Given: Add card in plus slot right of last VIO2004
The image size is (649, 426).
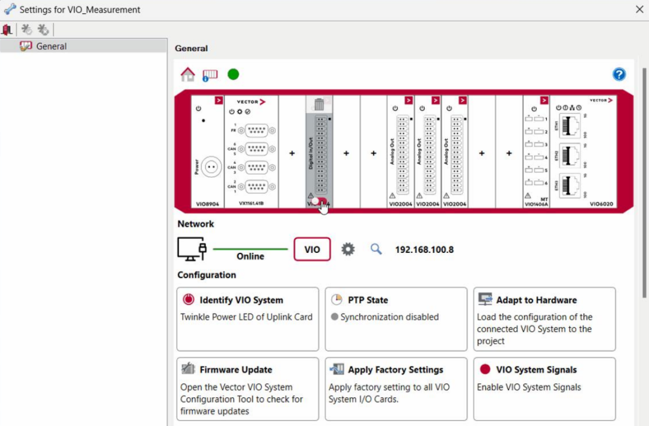Looking at the screenshot, I should [482, 153].
